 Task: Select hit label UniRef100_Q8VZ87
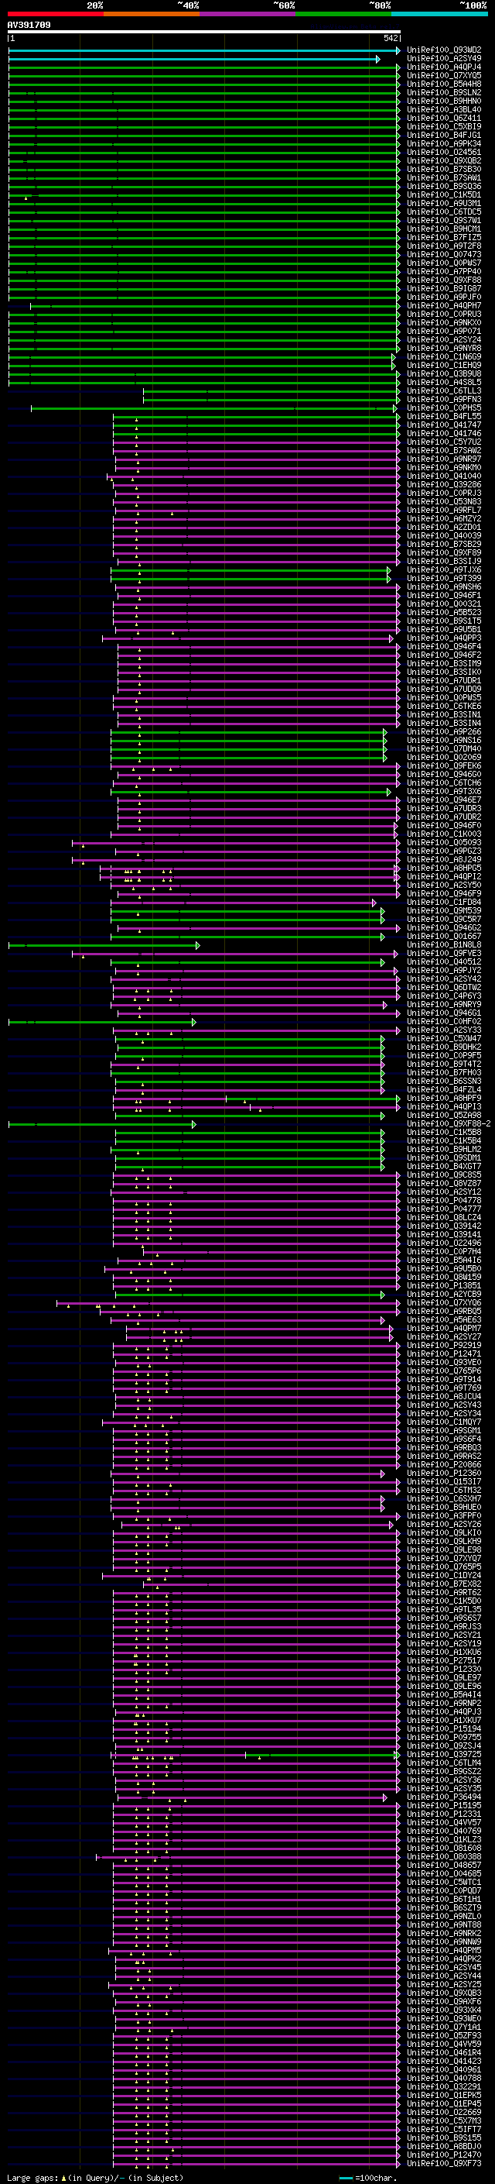[444, 1185]
